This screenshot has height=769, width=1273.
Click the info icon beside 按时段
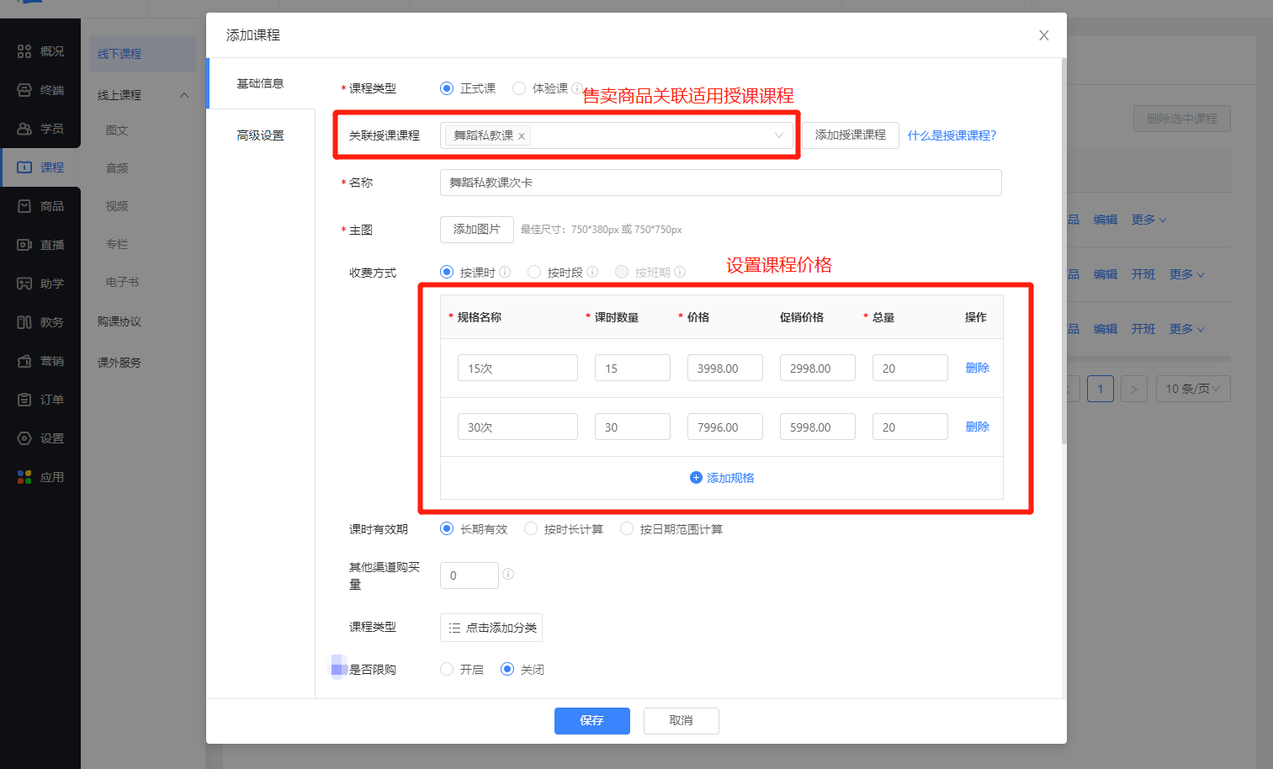(x=592, y=272)
